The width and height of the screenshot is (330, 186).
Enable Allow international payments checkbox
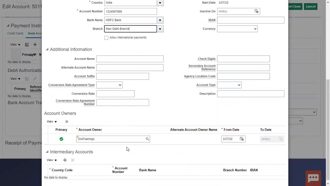pyautogui.click(x=106, y=38)
